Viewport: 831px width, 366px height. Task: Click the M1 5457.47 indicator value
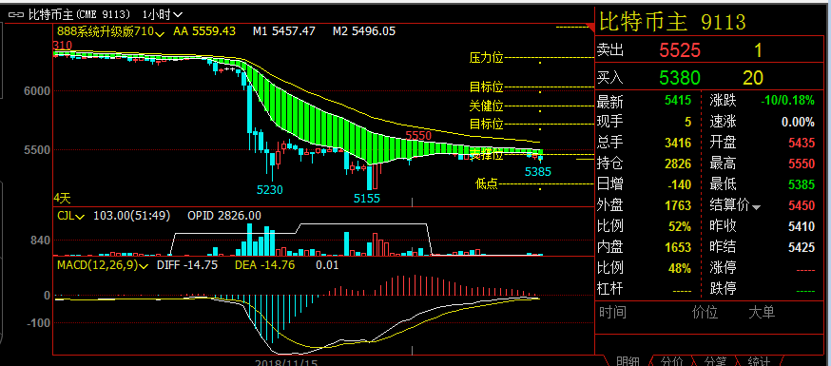point(283,31)
